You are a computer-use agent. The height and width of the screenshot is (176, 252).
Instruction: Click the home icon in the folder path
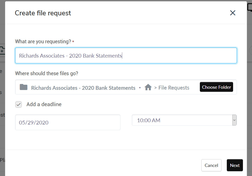click(x=148, y=87)
